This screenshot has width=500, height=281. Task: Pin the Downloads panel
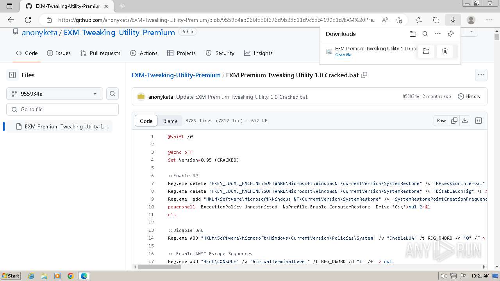[450, 34]
